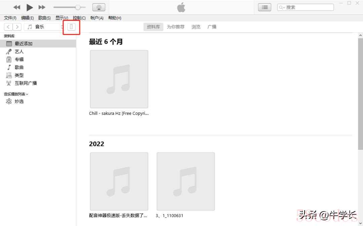Open the Chill - sakura Hz album thumbnail
This screenshot has height=226, width=363.
[x=119, y=79]
